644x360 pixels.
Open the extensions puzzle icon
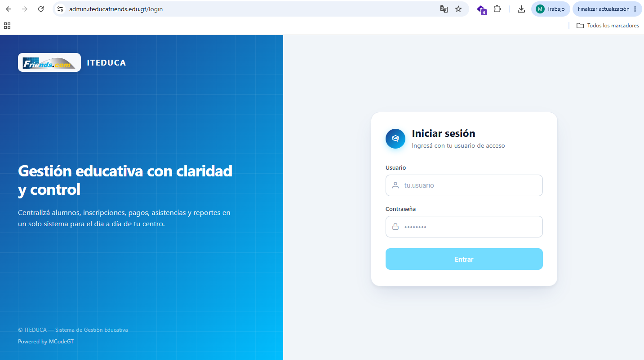tap(497, 9)
